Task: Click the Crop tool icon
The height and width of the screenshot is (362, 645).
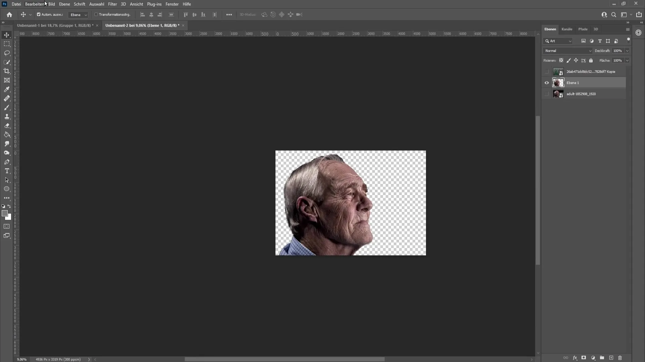Action: [x=7, y=71]
